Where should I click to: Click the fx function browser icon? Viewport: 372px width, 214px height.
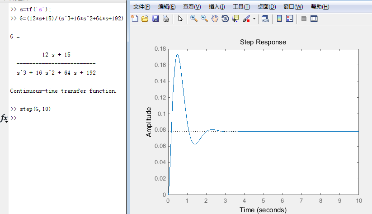pyautogui.click(x=4, y=118)
